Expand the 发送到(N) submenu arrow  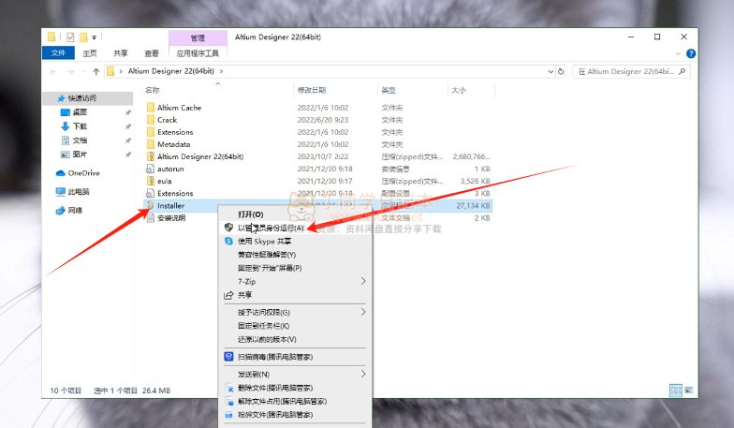363,374
